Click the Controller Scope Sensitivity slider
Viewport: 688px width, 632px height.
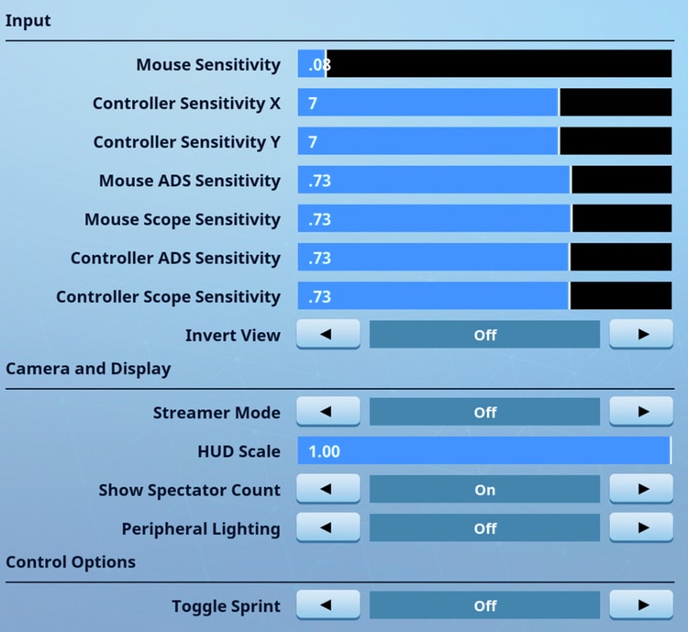point(484,296)
